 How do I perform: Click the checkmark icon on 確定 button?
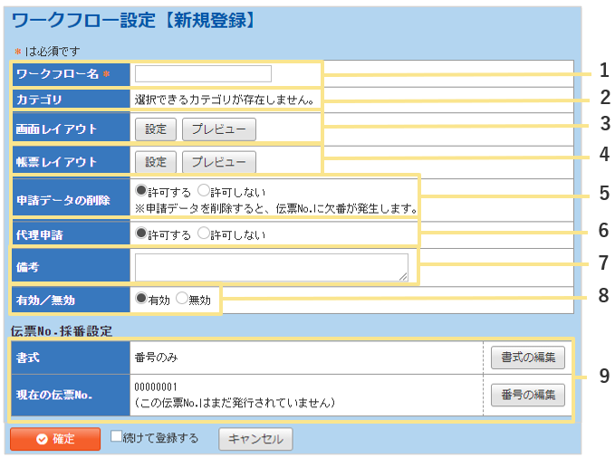(42, 440)
